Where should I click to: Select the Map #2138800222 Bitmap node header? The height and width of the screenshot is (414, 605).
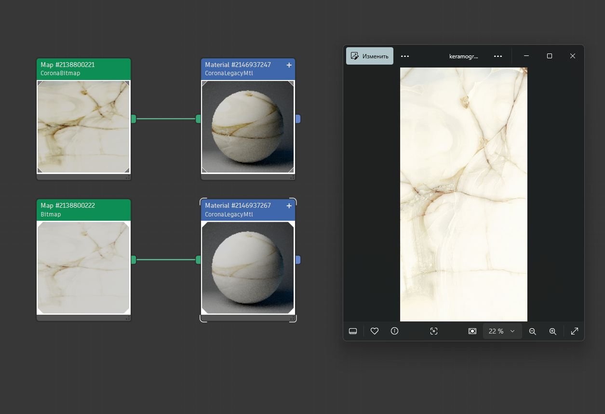[x=84, y=210]
